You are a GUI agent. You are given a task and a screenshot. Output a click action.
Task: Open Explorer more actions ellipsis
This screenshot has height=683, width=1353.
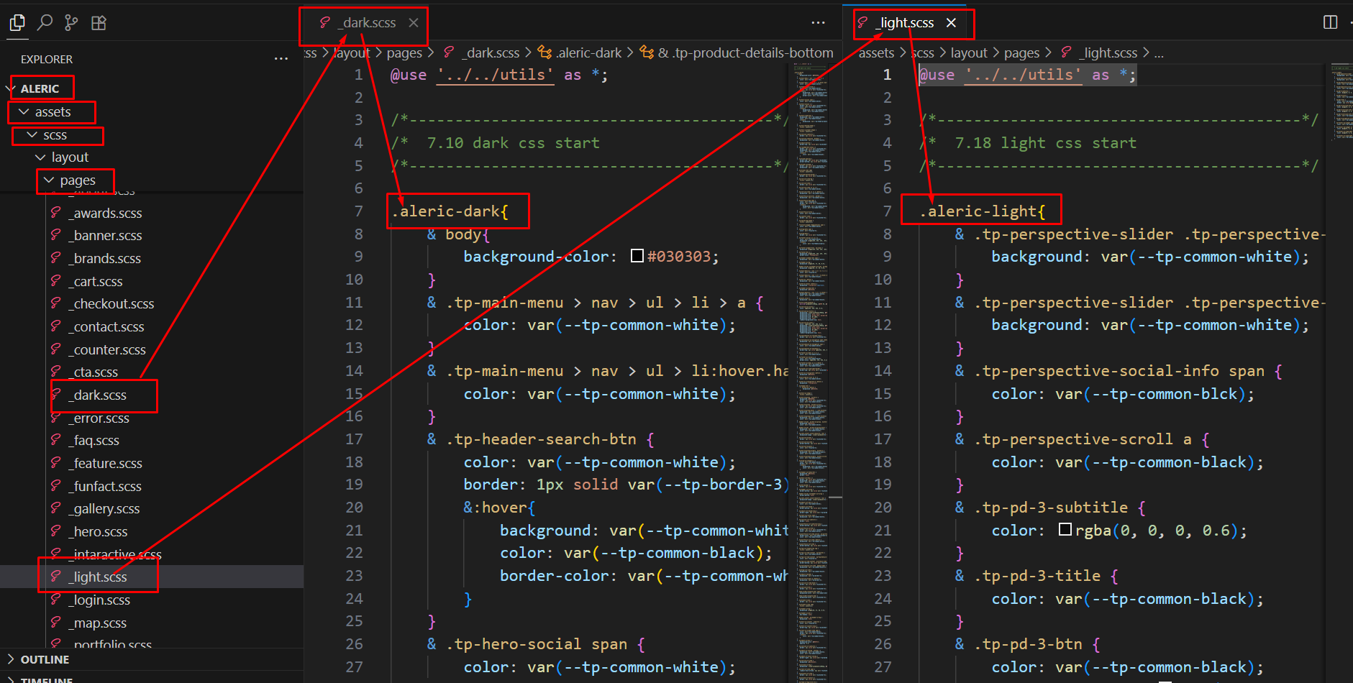[x=281, y=59]
